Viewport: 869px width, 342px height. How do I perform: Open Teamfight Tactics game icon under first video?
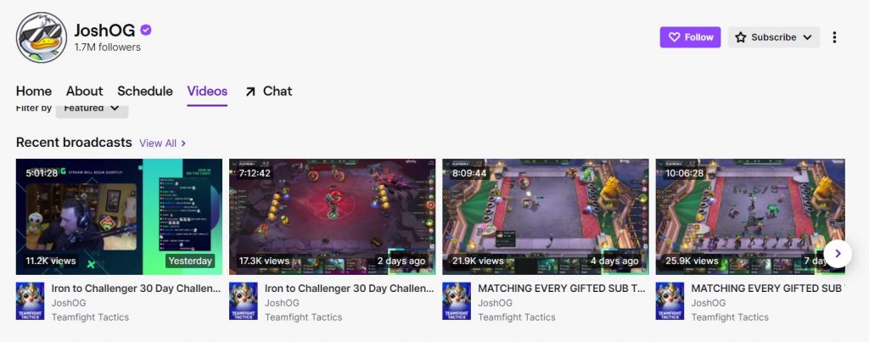pyautogui.click(x=30, y=301)
